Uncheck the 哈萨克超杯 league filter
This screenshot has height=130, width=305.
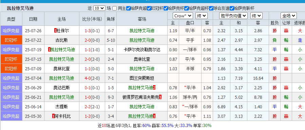pyautogui.click(x=186, y=8)
